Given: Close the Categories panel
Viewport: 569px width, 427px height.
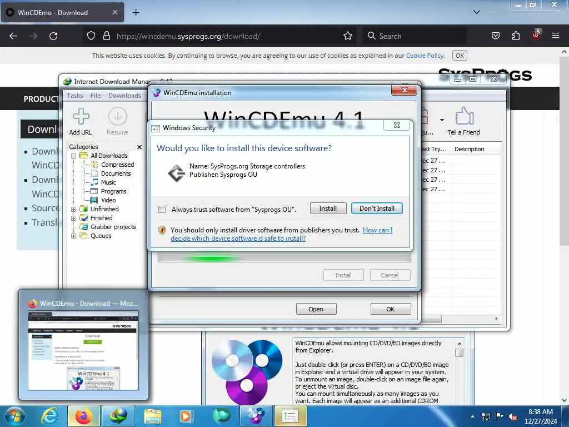Looking at the screenshot, I should [139, 147].
